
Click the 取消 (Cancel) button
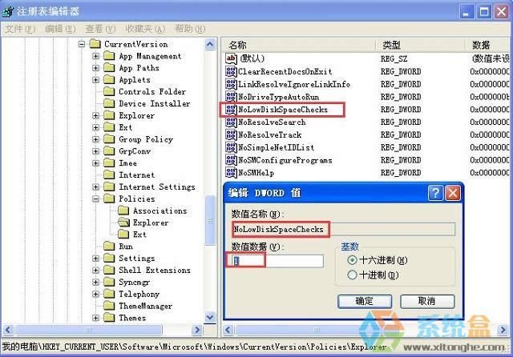coord(427,301)
